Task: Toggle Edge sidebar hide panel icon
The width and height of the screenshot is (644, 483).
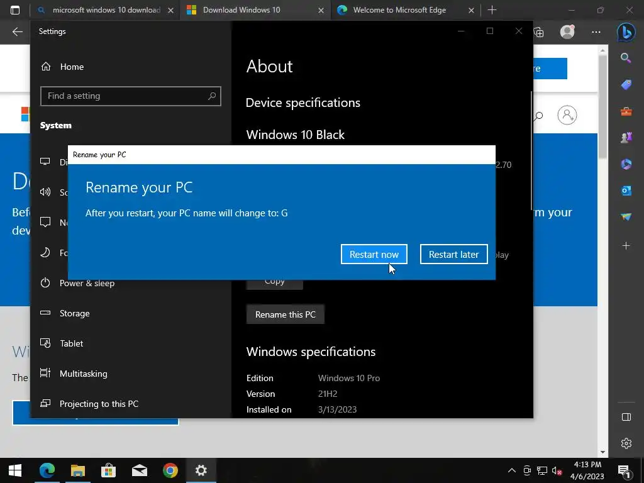Action: [x=626, y=418]
